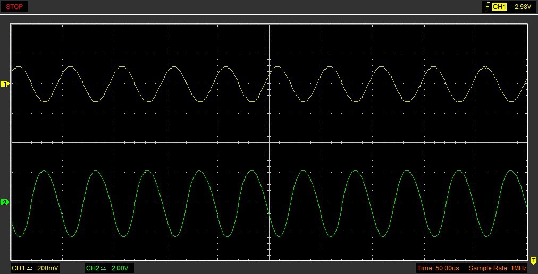Click the CH2 coupling symbol in the bottom bar
The width and height of the screenshot is (538, 274).
tap(104, 268)
